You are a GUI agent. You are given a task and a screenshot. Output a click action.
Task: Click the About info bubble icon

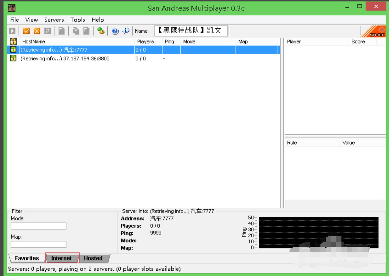click(x=126, y=31)
